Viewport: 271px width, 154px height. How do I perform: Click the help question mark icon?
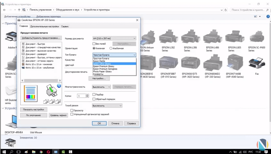pos(268,17)
